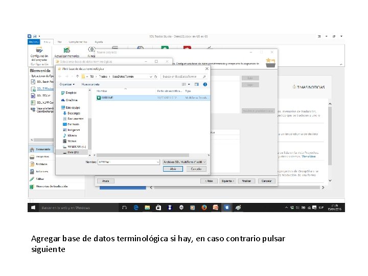Click the Ver vídeo link
The height and width of the screenshot is (276, 368).
(x=309, y=156)
